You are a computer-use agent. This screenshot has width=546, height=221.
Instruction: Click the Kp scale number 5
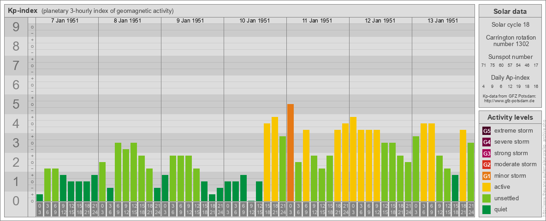pos(16,104)
